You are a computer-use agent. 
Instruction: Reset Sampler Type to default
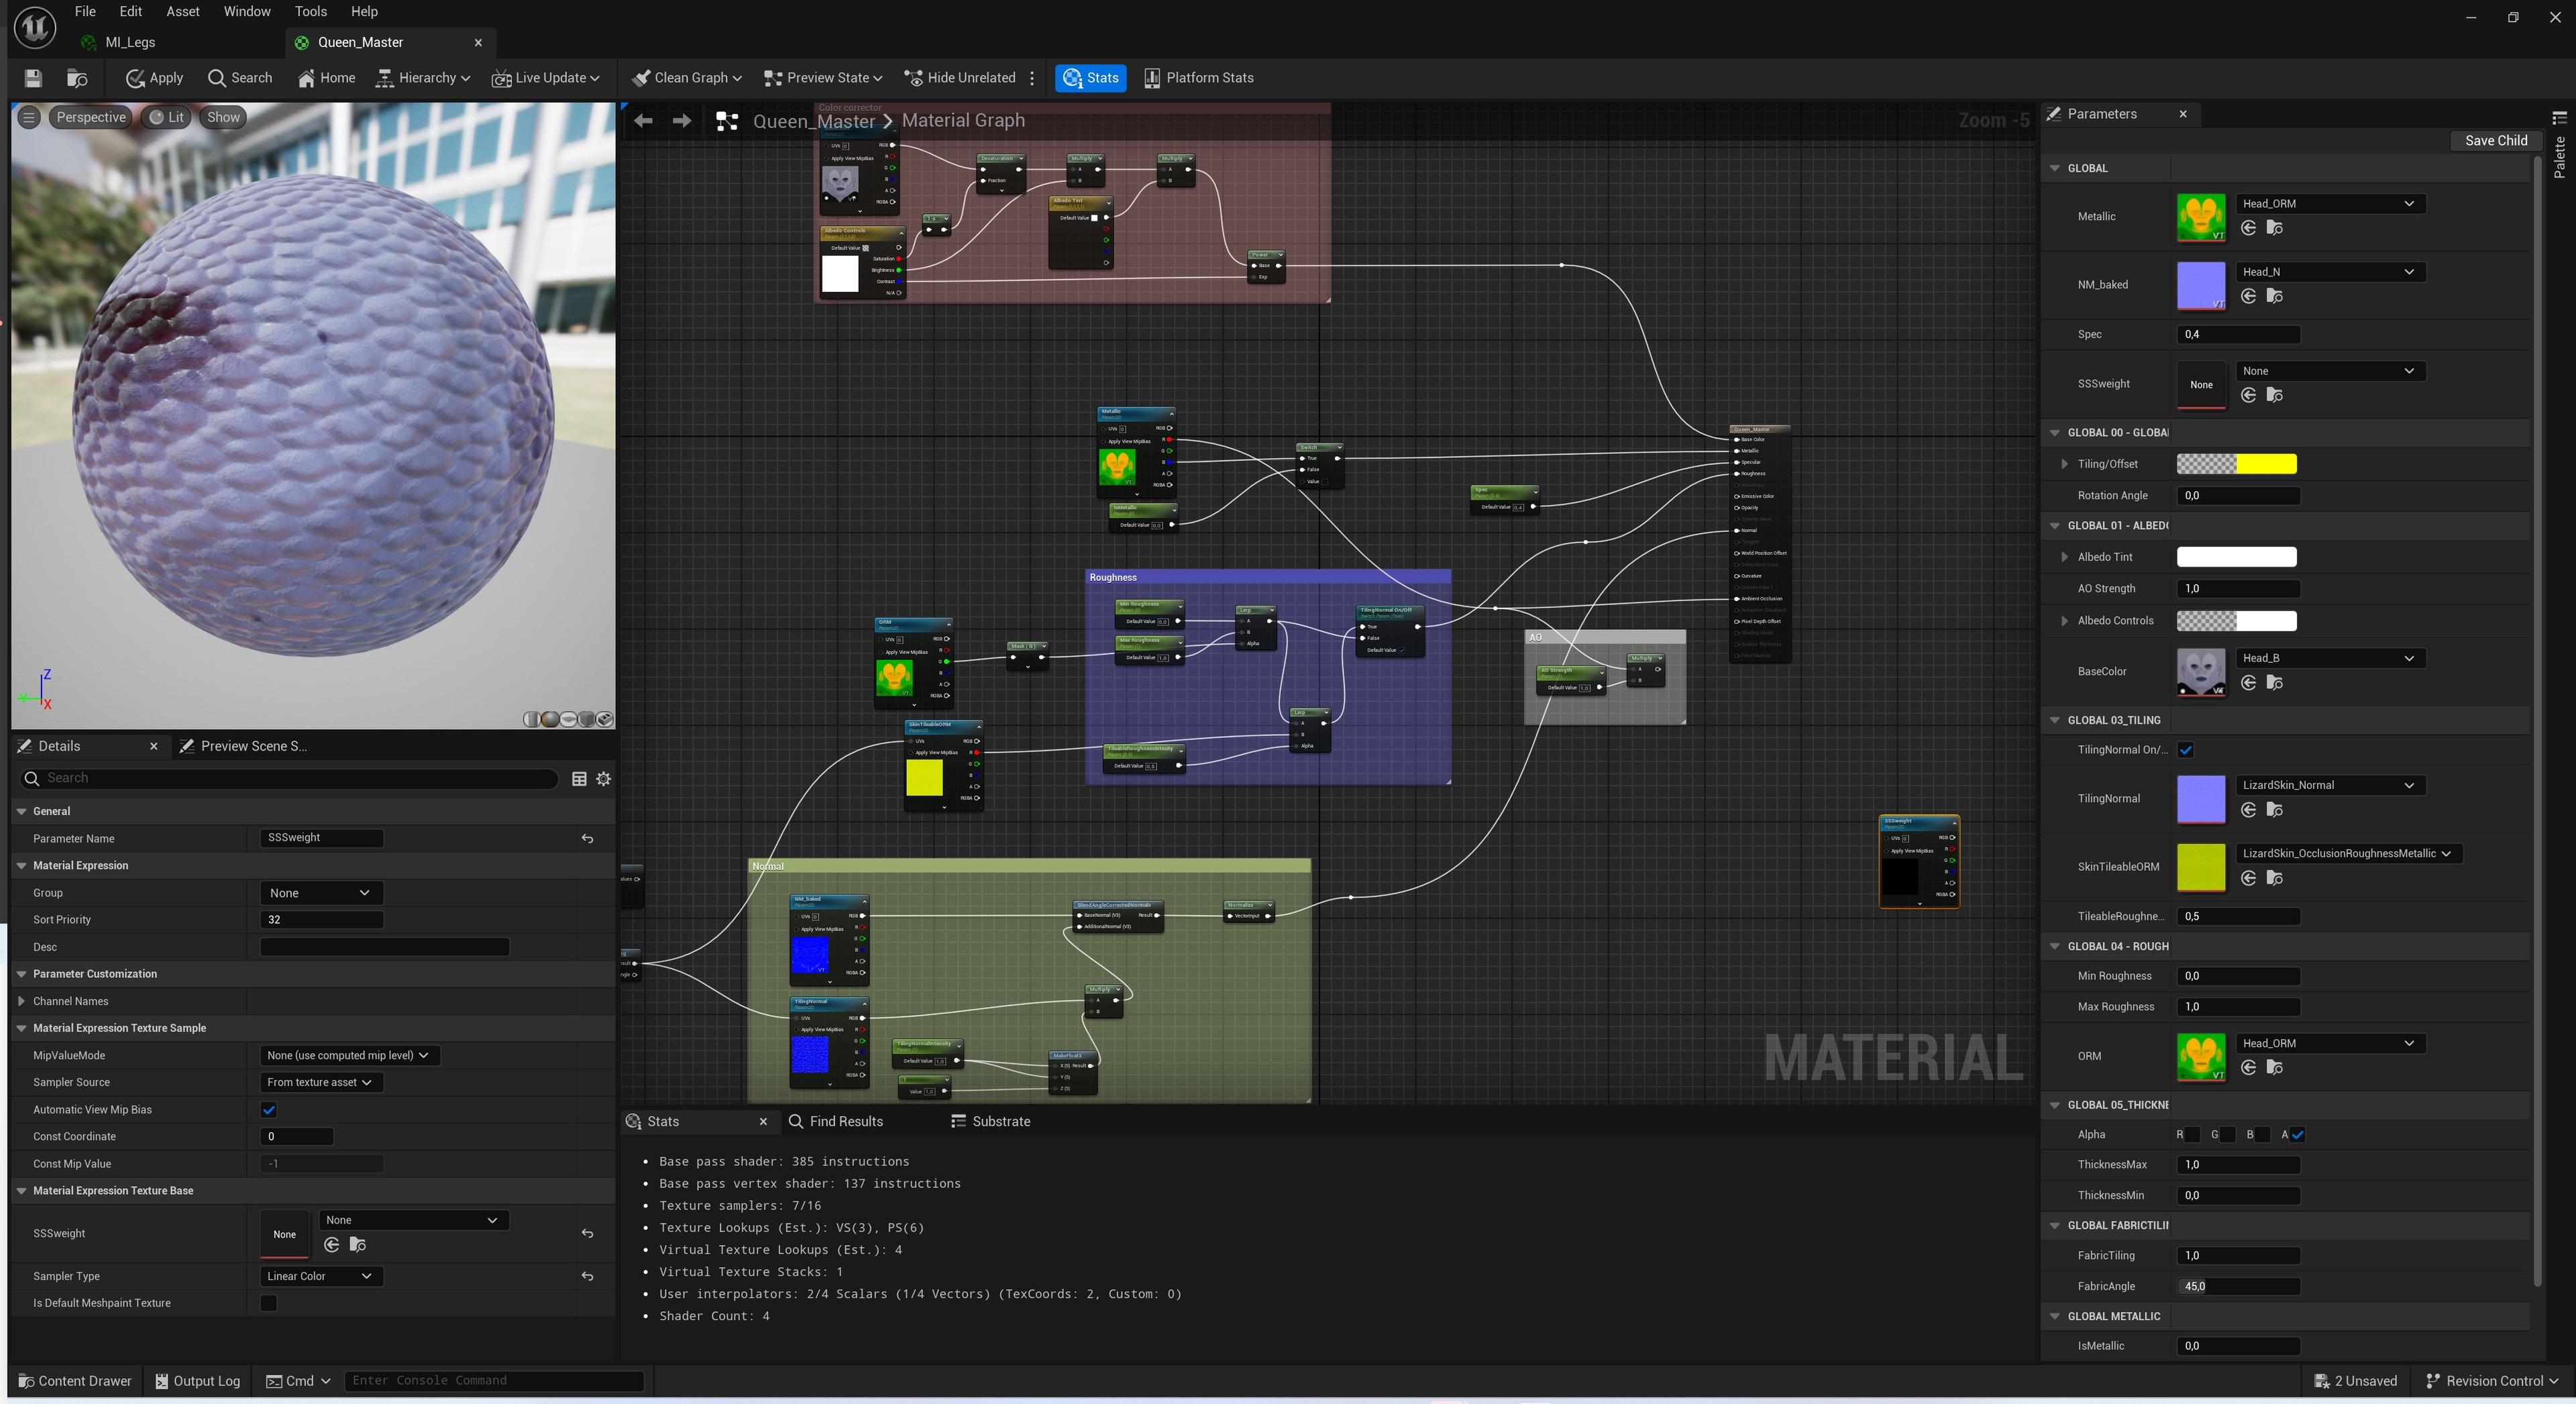pos(588,1277)
